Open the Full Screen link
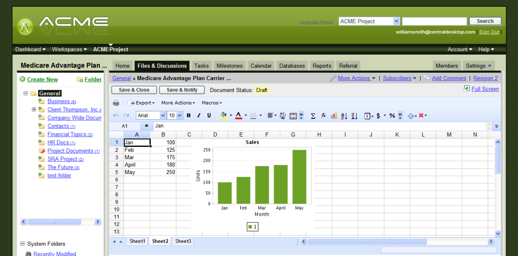Image resolution: width=518 pixels, height=256 pixels. (485, 89)
